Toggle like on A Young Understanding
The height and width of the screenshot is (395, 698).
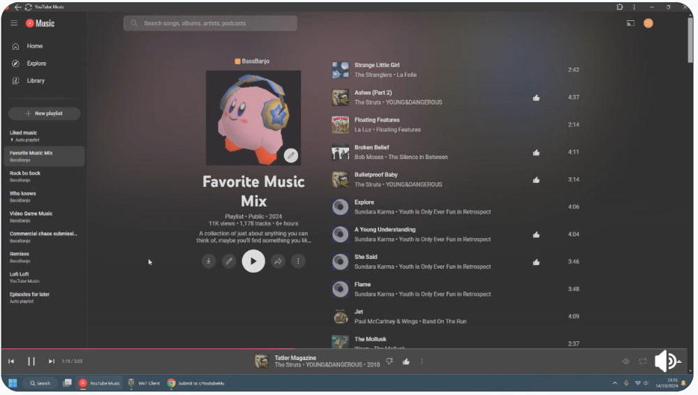[x=536, y=234]
